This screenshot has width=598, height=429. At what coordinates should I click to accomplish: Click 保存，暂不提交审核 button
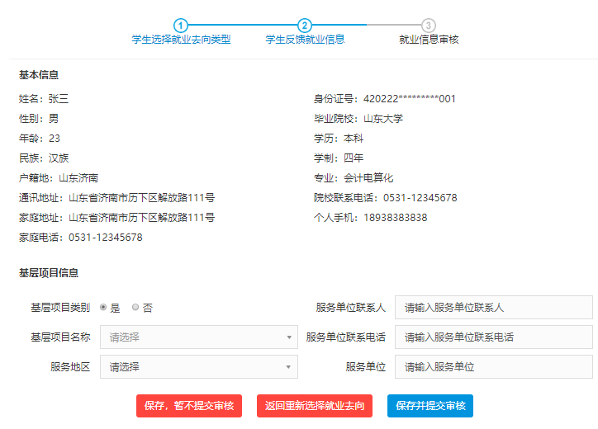point(189,406)
